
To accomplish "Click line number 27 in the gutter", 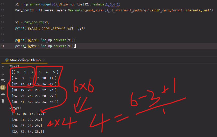I will click(3, 22).
